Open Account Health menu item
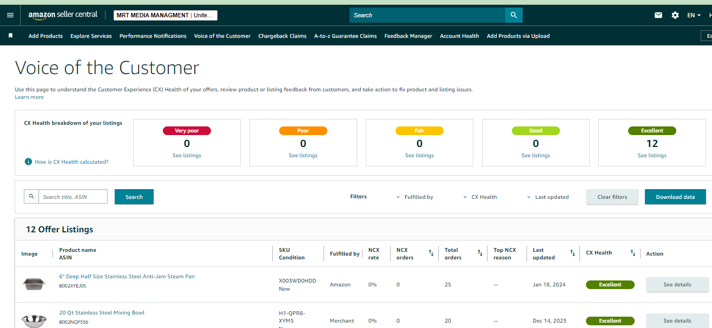 click(x=459, y=36)
